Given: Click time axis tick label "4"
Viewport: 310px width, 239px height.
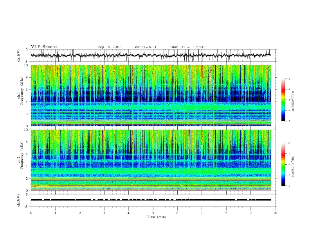Looking at the screenshot, I should [x=128, y=213].
